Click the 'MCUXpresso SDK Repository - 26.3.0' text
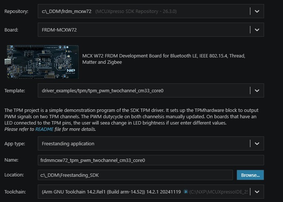The height and width of the screenshot is (202, 283). 136,11
